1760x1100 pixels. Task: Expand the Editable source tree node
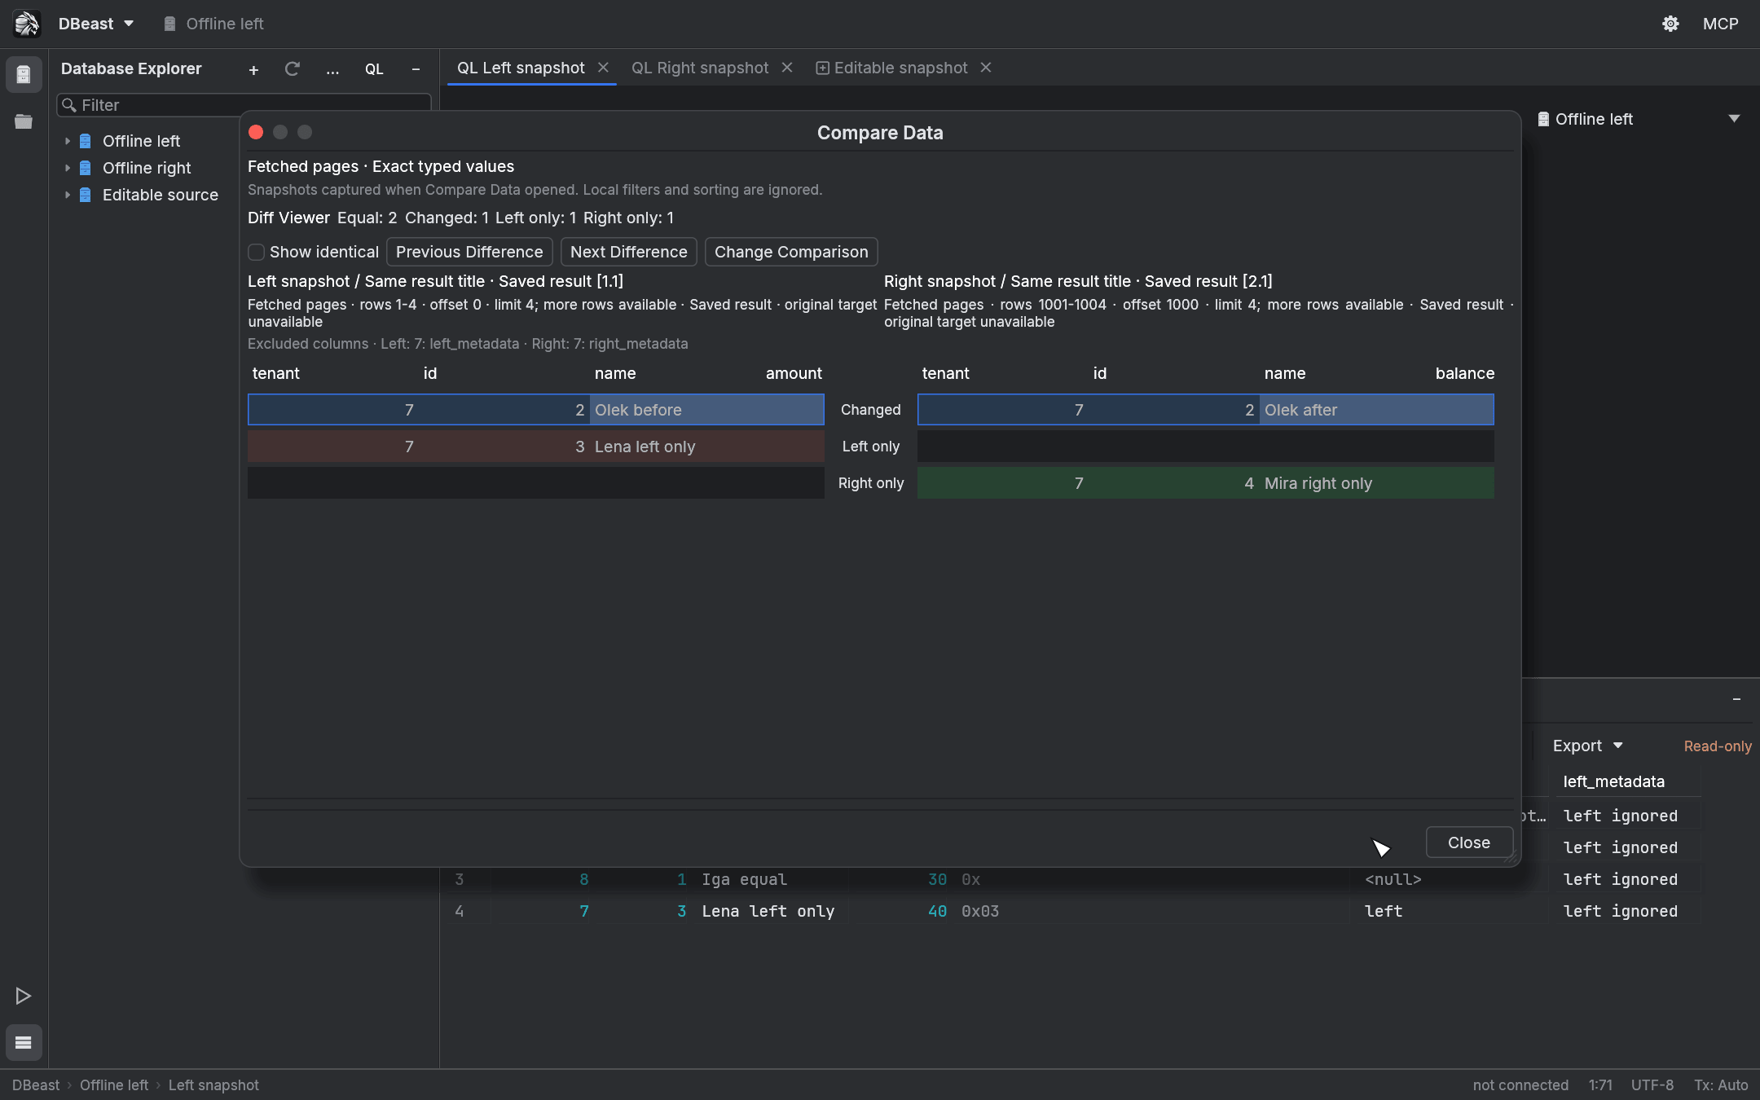68,195
